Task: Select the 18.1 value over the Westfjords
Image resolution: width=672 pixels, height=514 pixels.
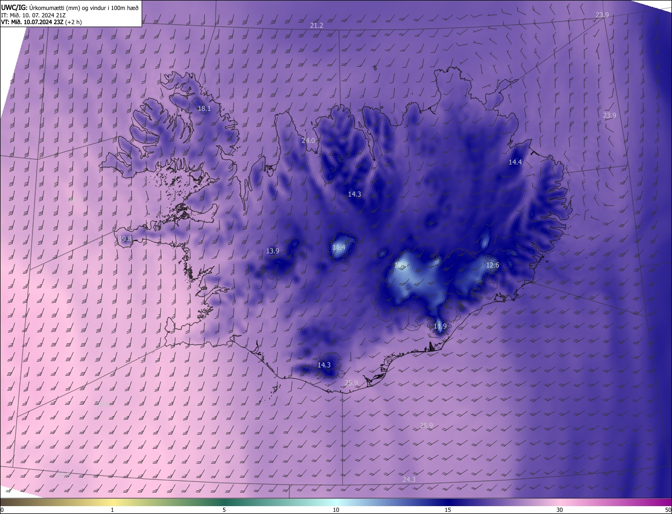Action: (x=204, y=109)
